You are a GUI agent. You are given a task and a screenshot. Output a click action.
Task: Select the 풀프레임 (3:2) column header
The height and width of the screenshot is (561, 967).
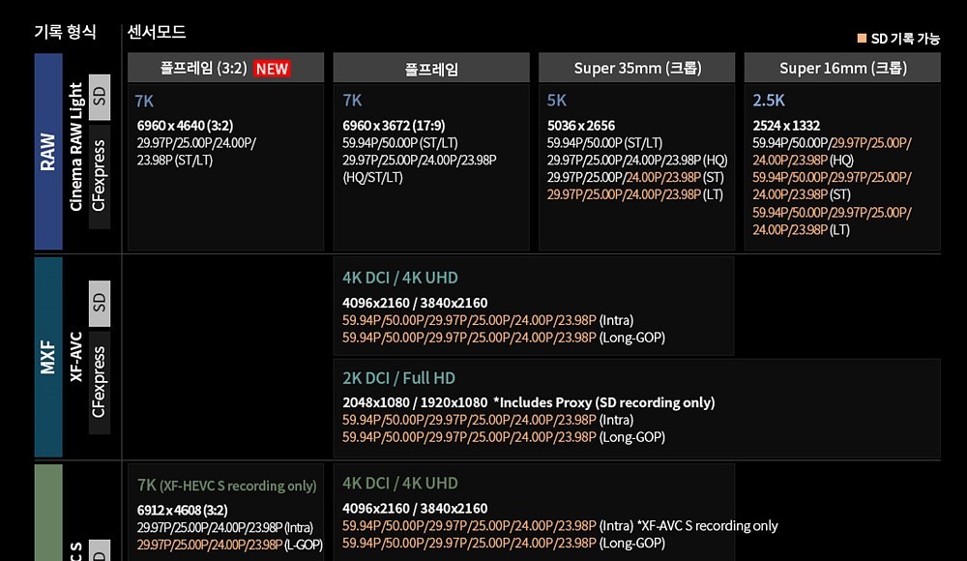click(203, 69)
